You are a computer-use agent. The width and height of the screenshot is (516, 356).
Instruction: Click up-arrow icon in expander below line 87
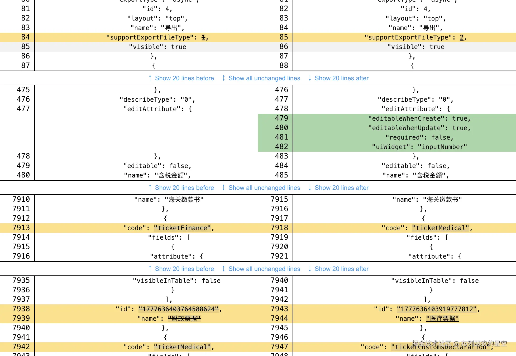click(150, 78)
